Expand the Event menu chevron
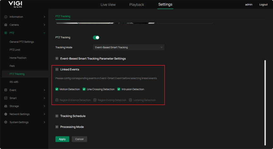Viewport: 273px width, 149px height. click(x=45, y=90)
